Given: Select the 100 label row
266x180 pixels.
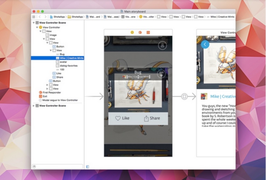Looking at the screenshot, I should pos(58,70).
